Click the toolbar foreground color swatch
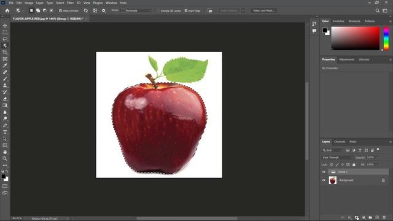 [3, 176]
